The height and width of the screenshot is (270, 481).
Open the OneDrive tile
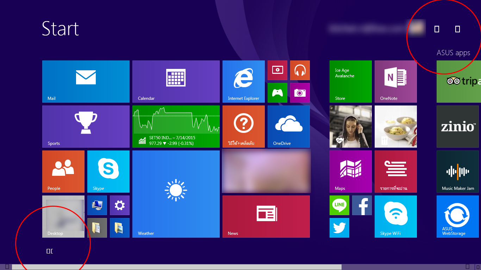coord(289,127)
